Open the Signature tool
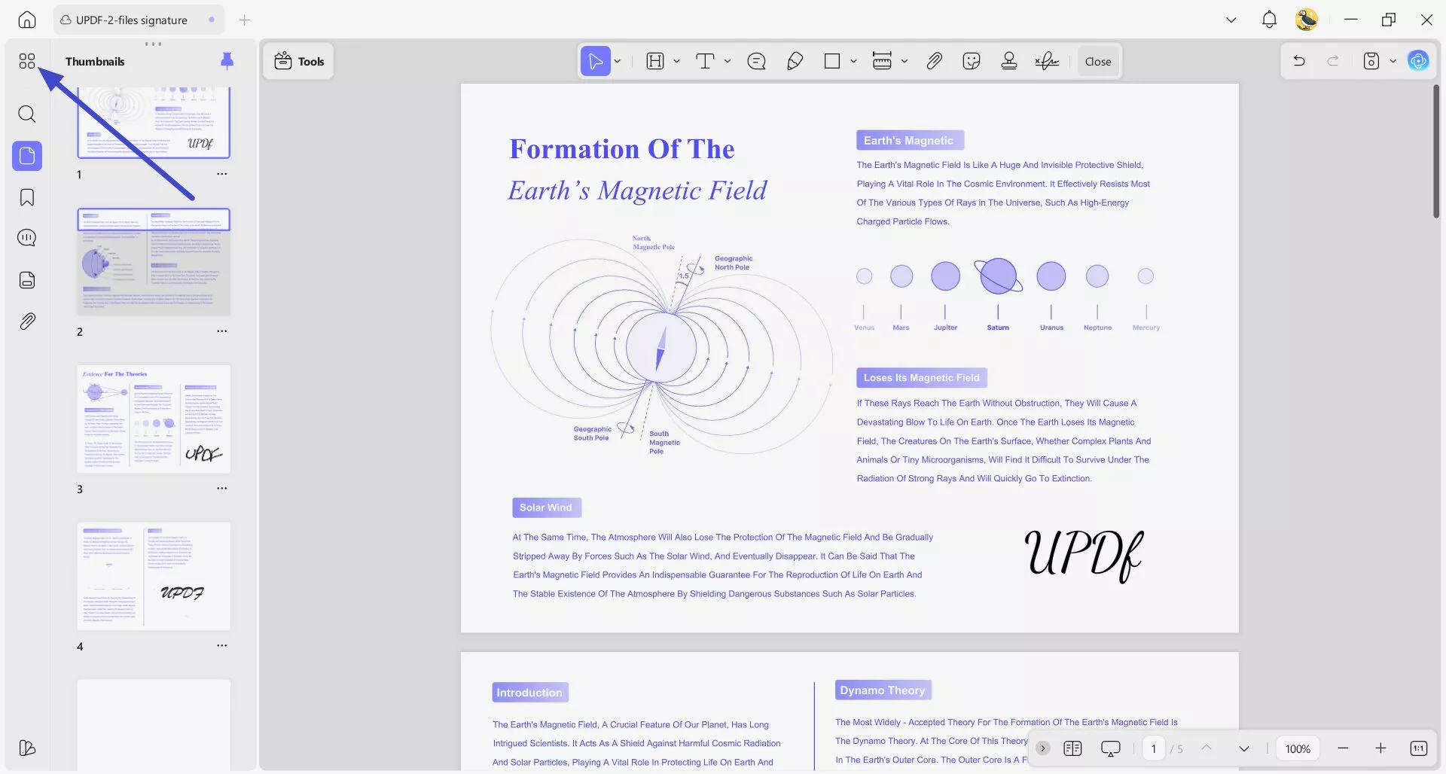 pyautogui.click(x=1047, y=61)
